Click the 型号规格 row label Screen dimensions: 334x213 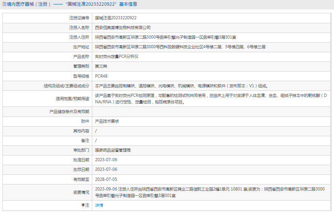click(x=81, y=76)
